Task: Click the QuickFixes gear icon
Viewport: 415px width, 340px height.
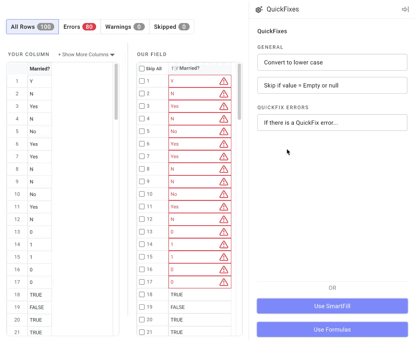Action: 259,10
